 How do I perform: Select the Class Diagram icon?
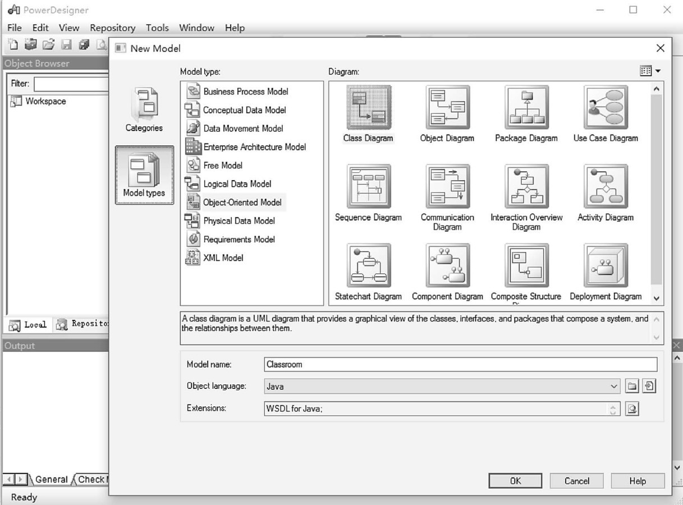[368, 108]
